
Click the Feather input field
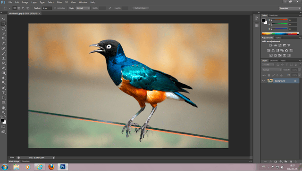point(47,8)
